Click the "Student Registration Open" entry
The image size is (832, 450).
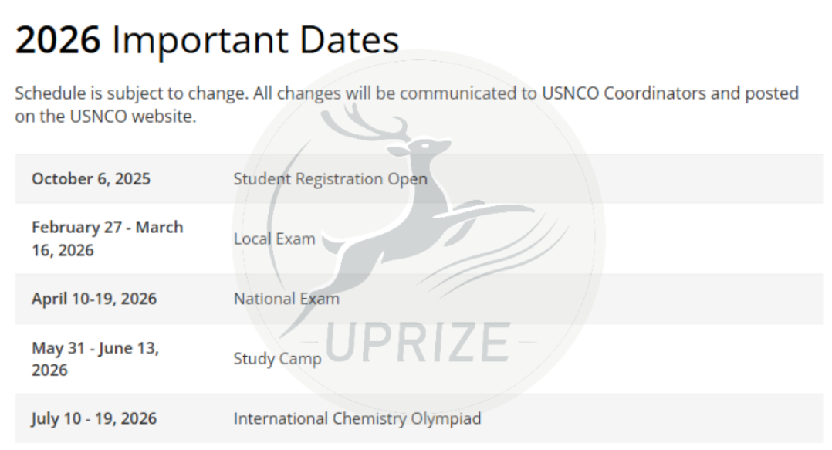tap(330, 179)
